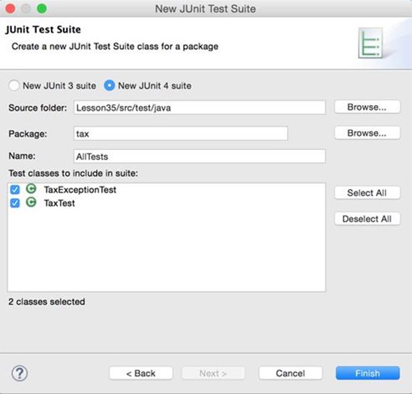Click the Package field containing tax
The width and height of the screenshot is (412, 394).
click(181, 133)
